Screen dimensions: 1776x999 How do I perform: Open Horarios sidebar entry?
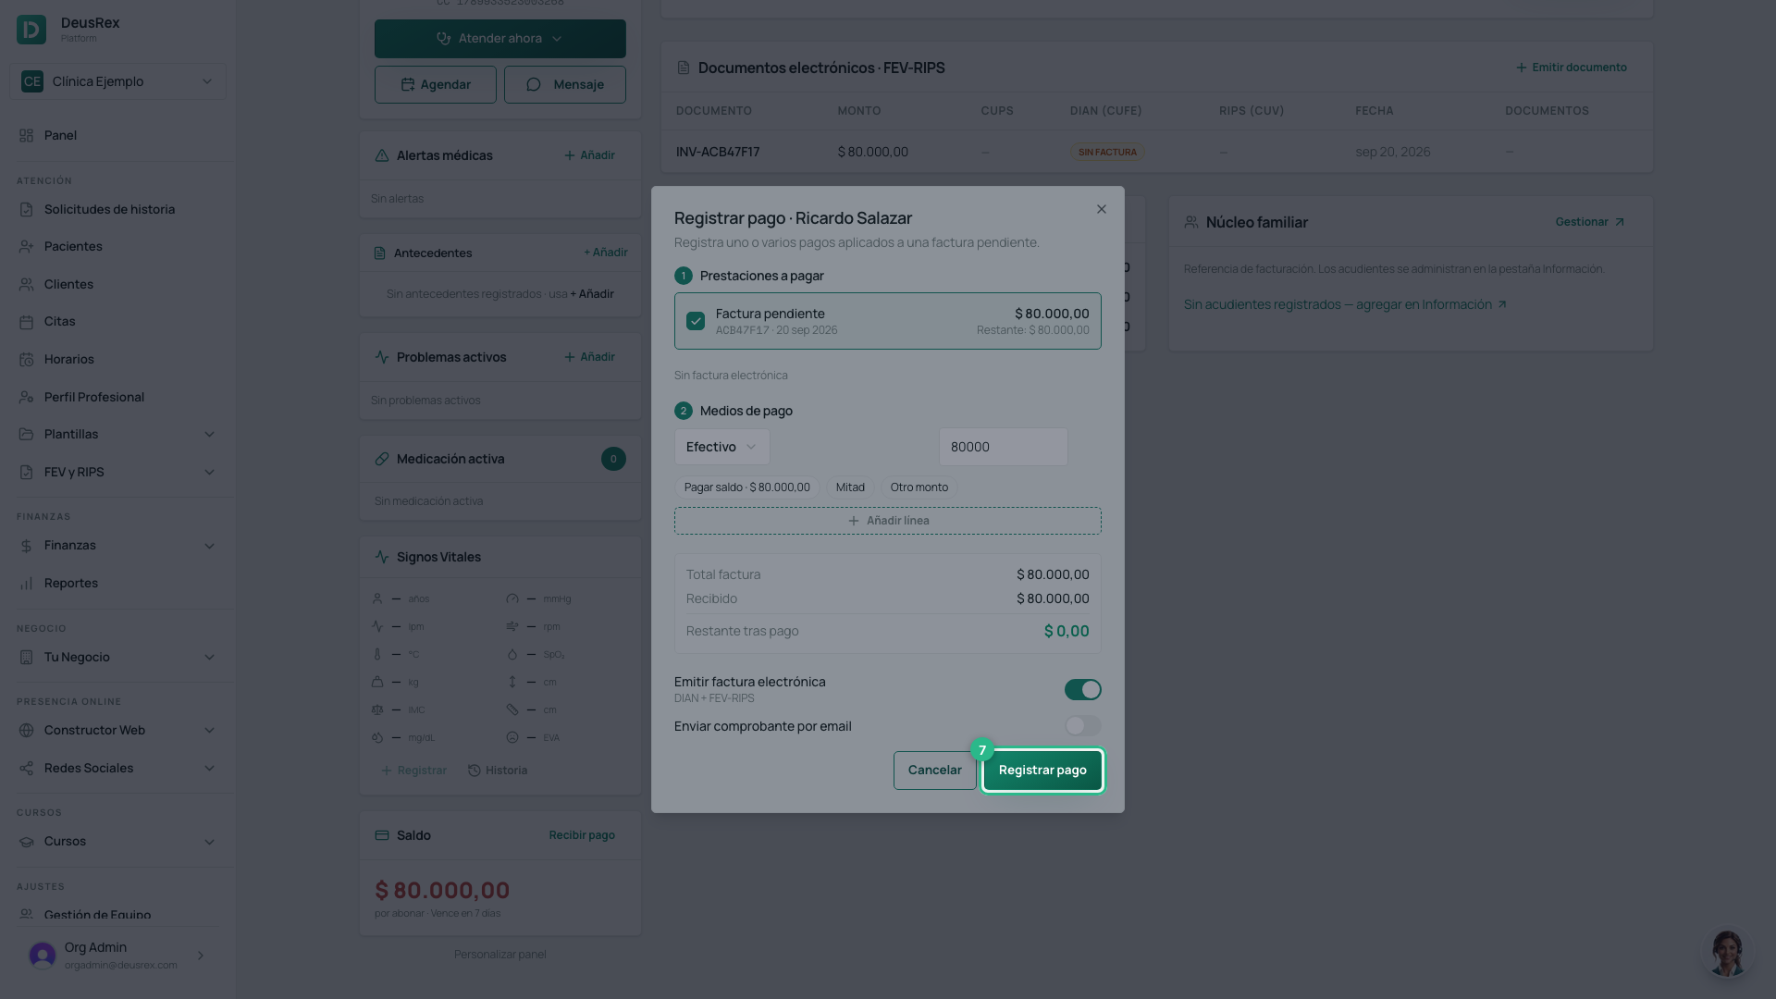pyautogui.click(x=117, y=359)
